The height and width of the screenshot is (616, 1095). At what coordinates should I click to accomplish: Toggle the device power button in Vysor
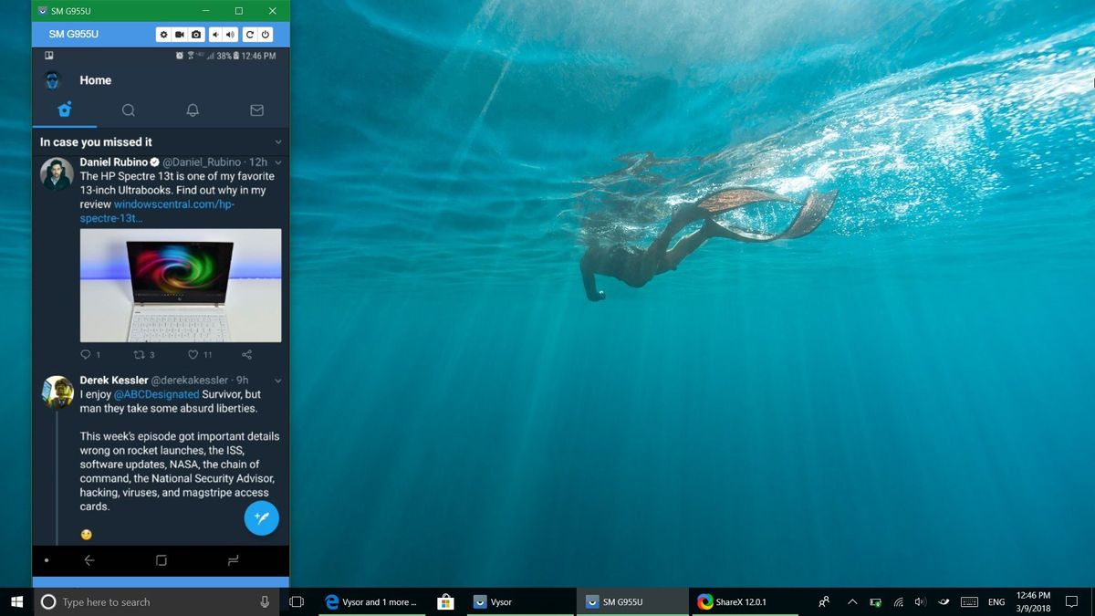[x=265, y=34]
